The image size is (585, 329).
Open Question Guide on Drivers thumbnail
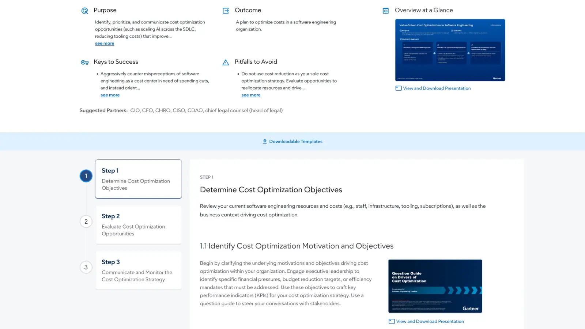[435, 286]
